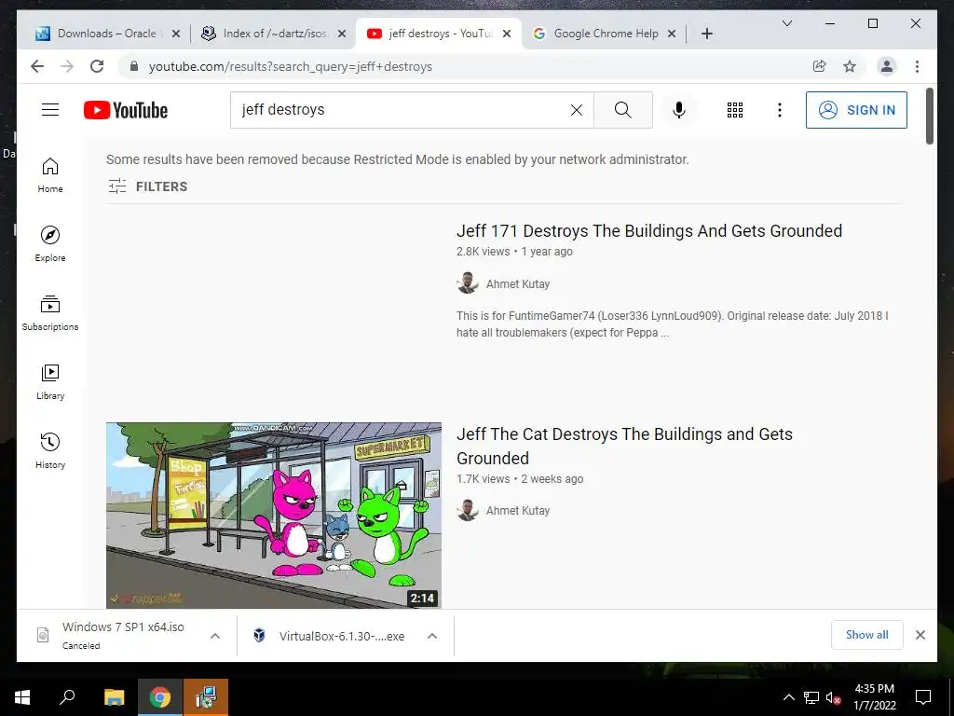Open Jeff The Cat Destroys The Buildings title
954x716 pixels.
pos(624,446)
